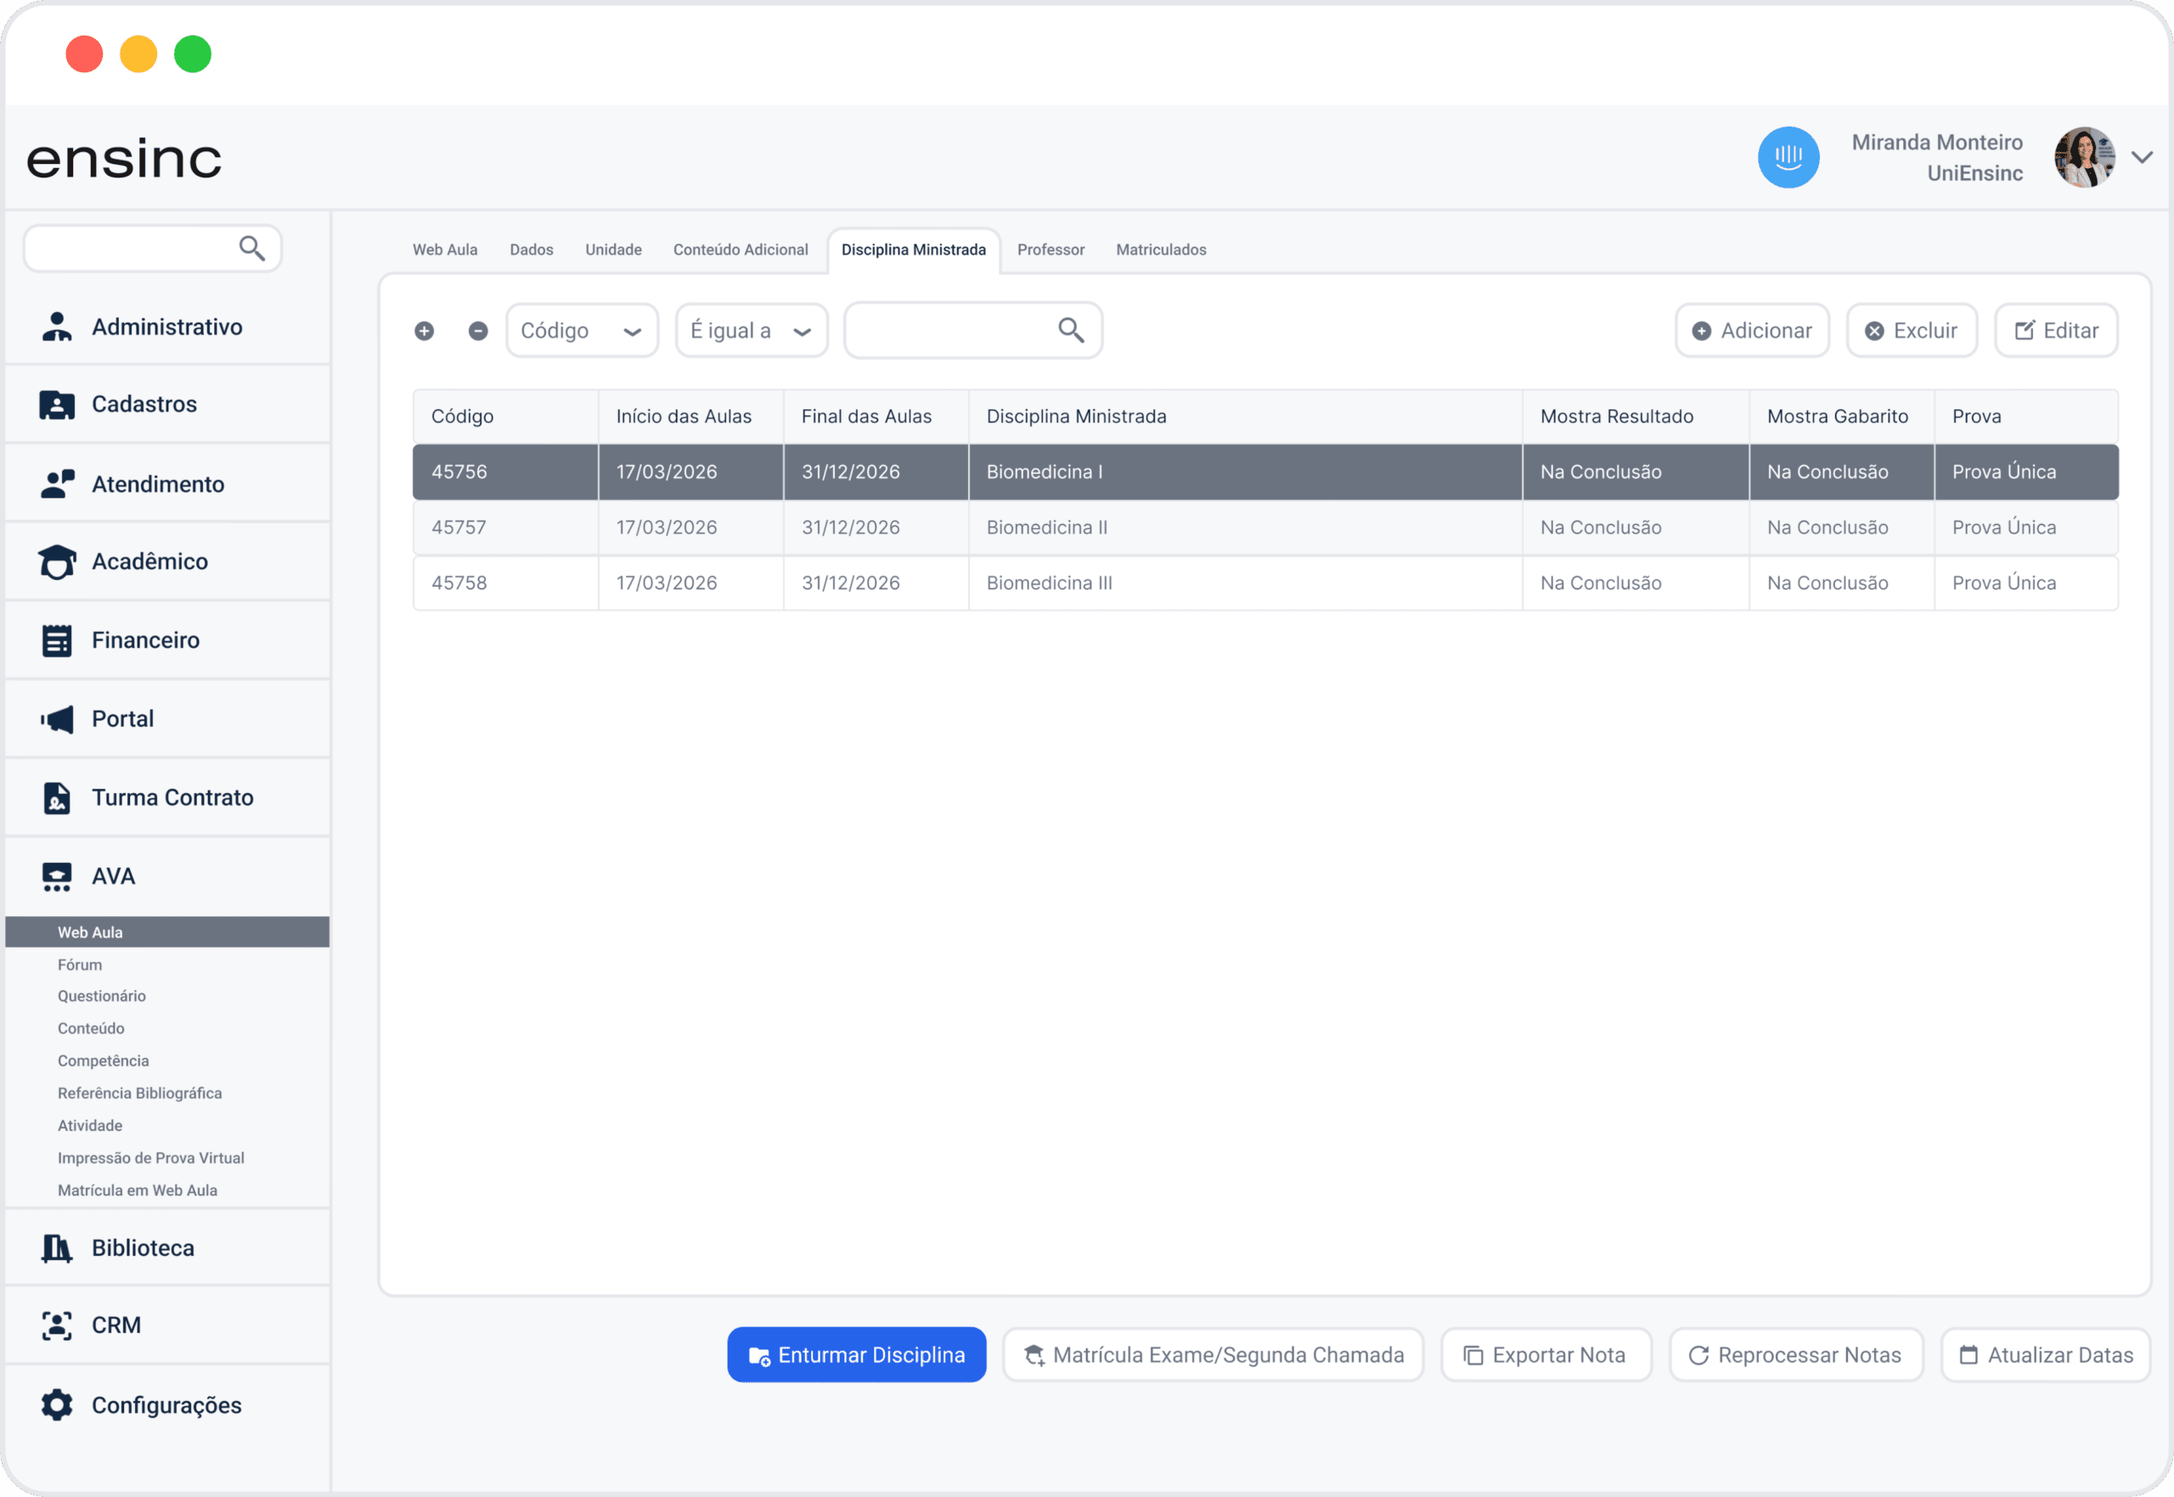2174x1497 pixels.
Task: Open the Biblioteca sidebar section
Action: pyautogui.click(x=167, y=1247)
